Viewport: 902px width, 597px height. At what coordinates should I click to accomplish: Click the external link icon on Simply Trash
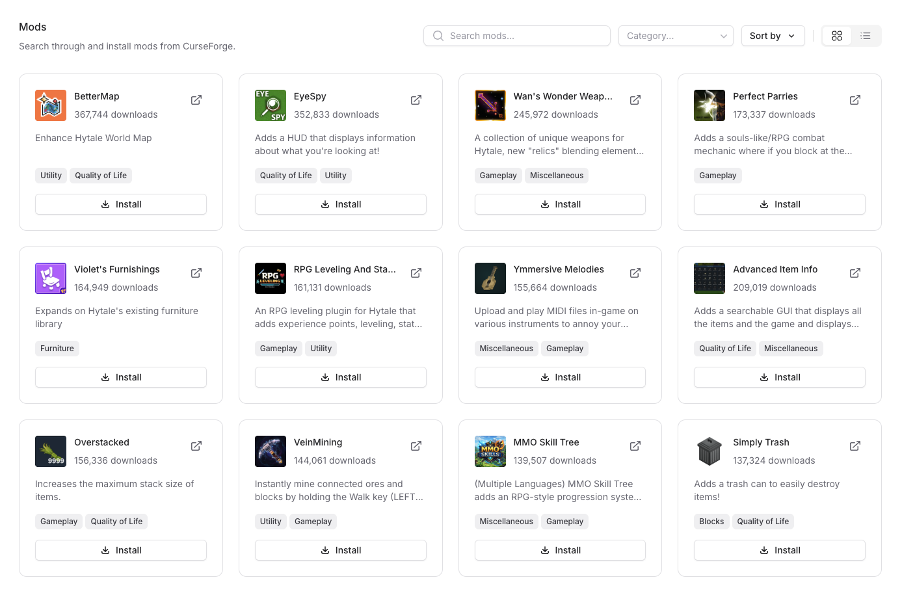tap(855, 445)
